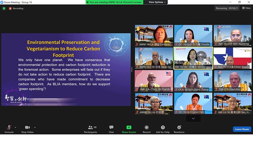Click Ask for Help icon
This screenshot has height=142, width=253.
(163, 129)
